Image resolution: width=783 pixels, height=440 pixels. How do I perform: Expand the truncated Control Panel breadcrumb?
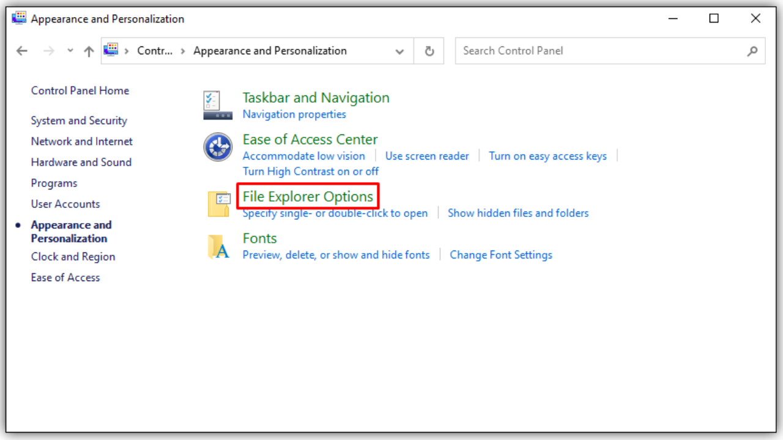[x=155, y=51]
